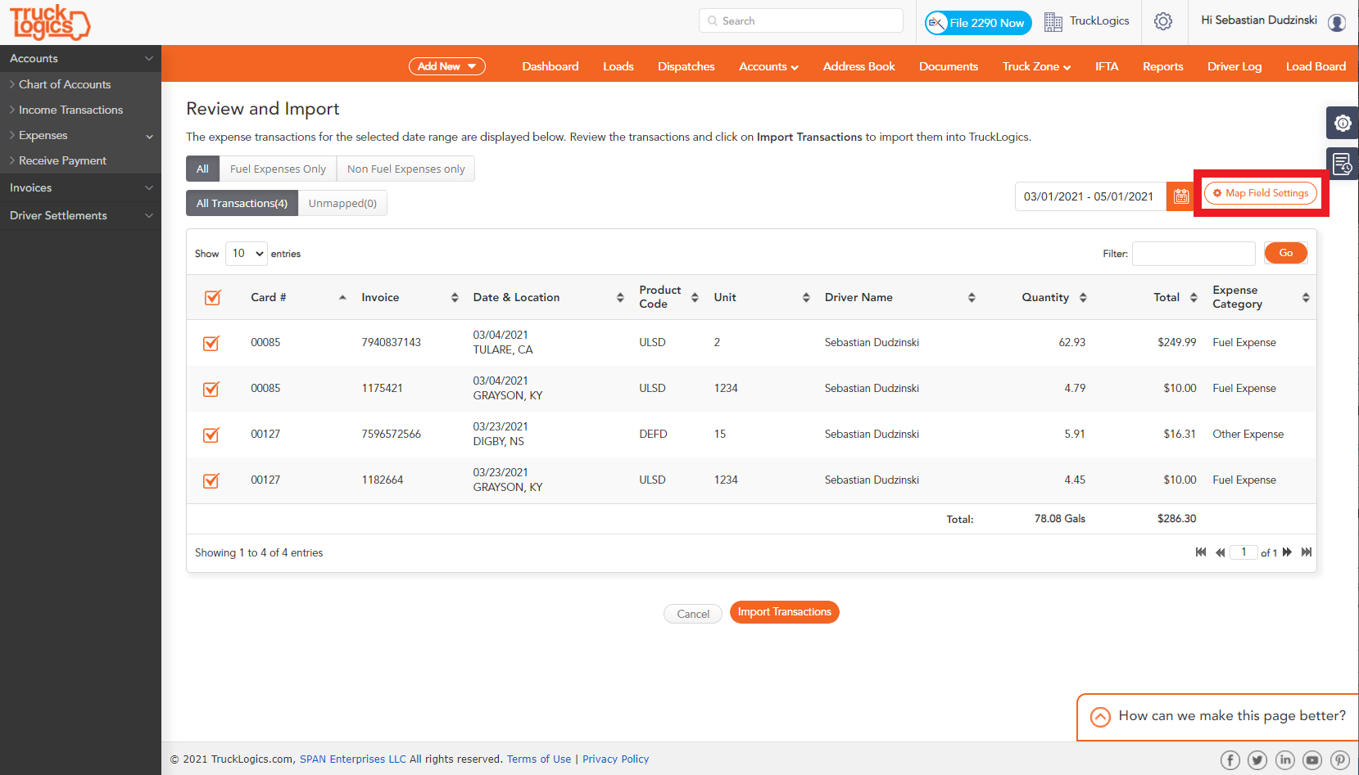Image resolution: width=1359 pixels, height=775 pixels.
Task: Open the LinkedIn social icon
Action: click(1285, 760)
